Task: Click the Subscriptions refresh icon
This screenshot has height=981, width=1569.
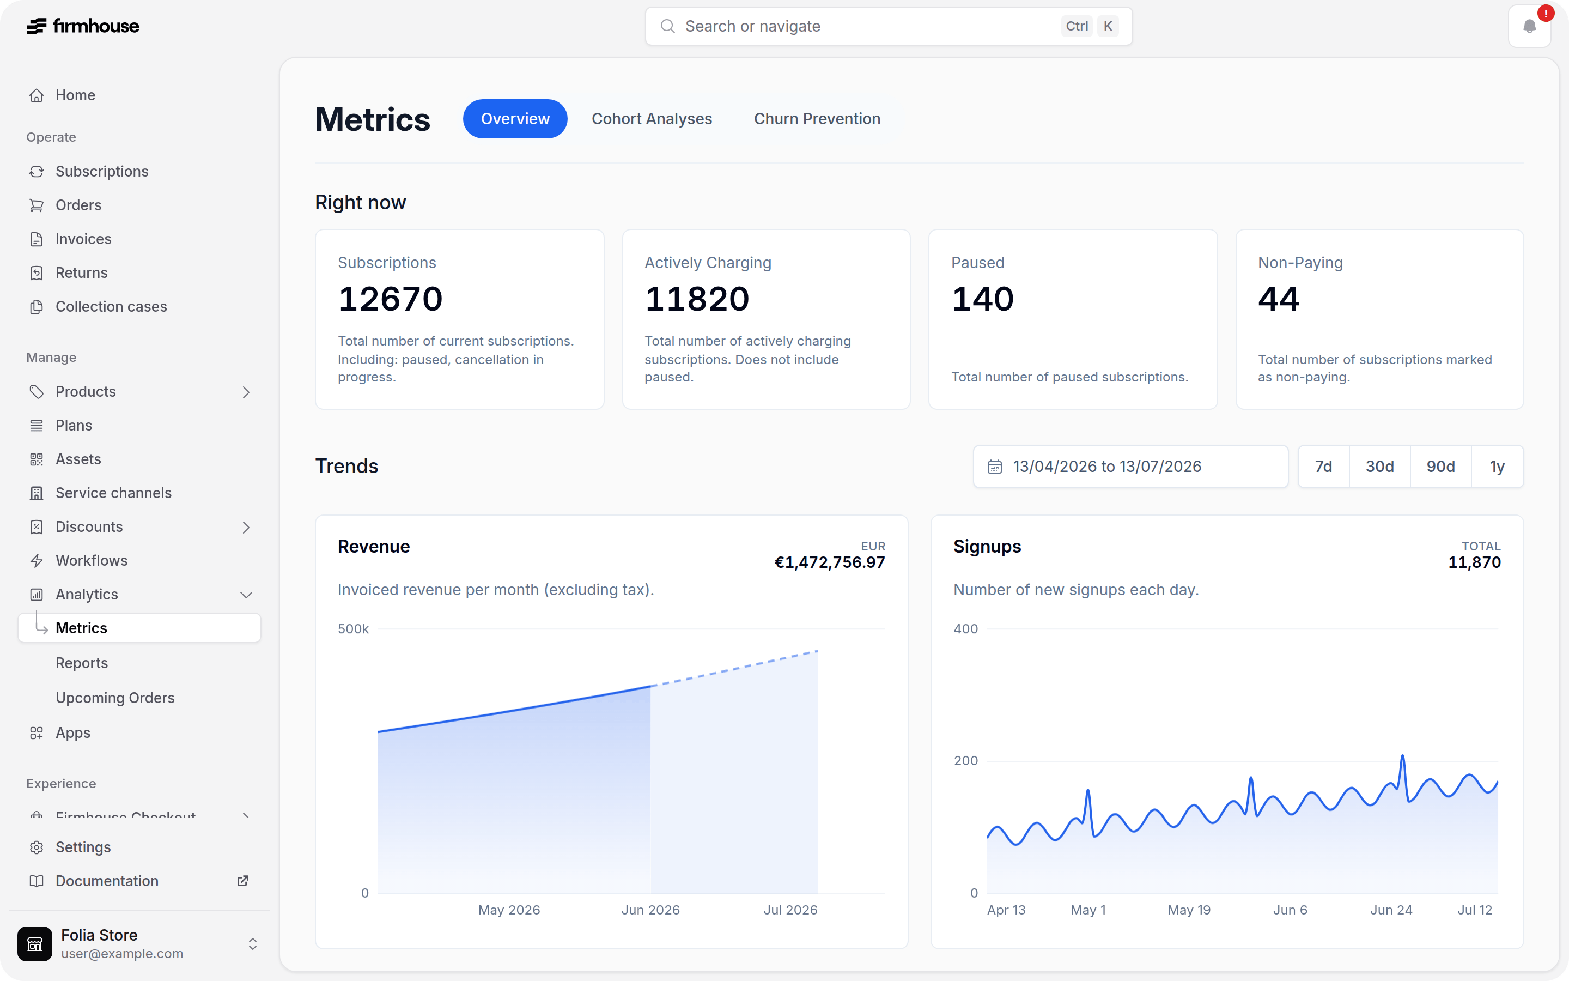Action: (x=37, y=171)
